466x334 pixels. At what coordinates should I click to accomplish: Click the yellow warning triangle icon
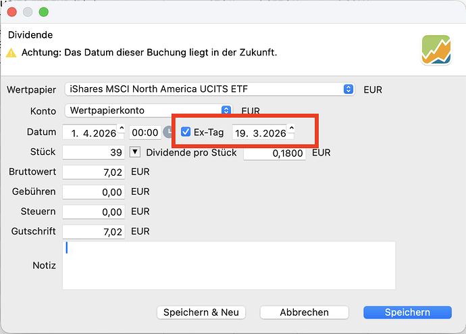click(11, 53)
